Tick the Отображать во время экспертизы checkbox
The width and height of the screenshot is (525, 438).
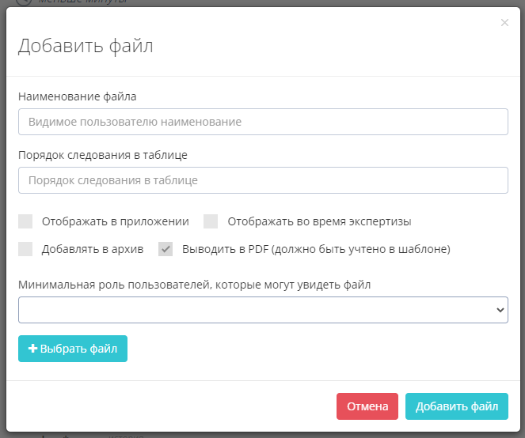(211, 221)
